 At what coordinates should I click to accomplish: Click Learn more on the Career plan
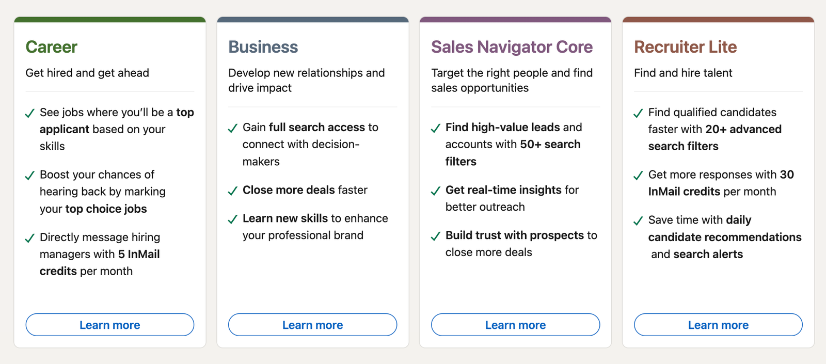(x=109, y=325)
